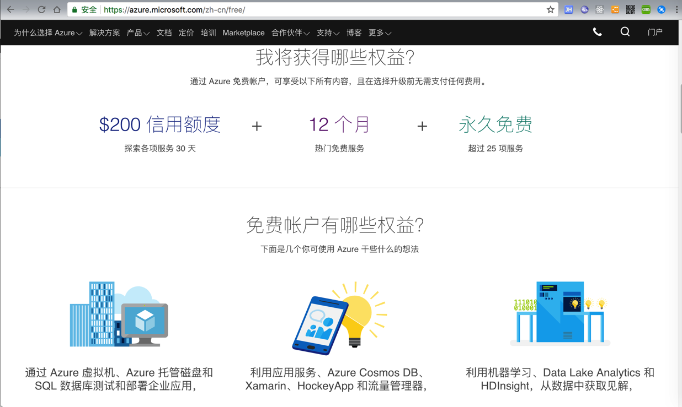Viewport: 682px width, 407px height.
Task: View site security info via lock icon
Action: (x=74, y=10)
